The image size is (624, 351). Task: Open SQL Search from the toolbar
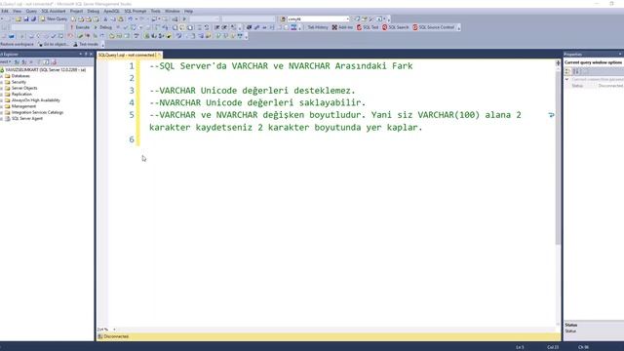coord(396,27)
